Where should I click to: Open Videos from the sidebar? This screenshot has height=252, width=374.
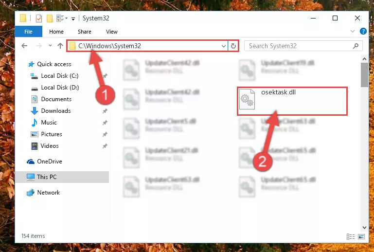click(50, 146)
